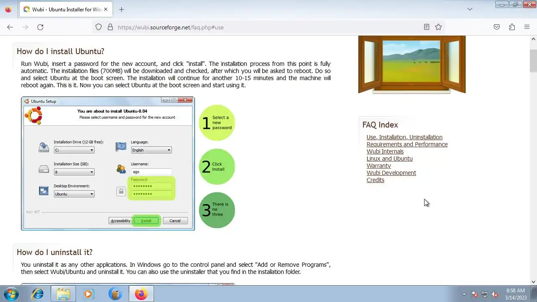537x302 pixels.
Task: Click the tracking protection shield icon
Action: (x=99, y=27)
